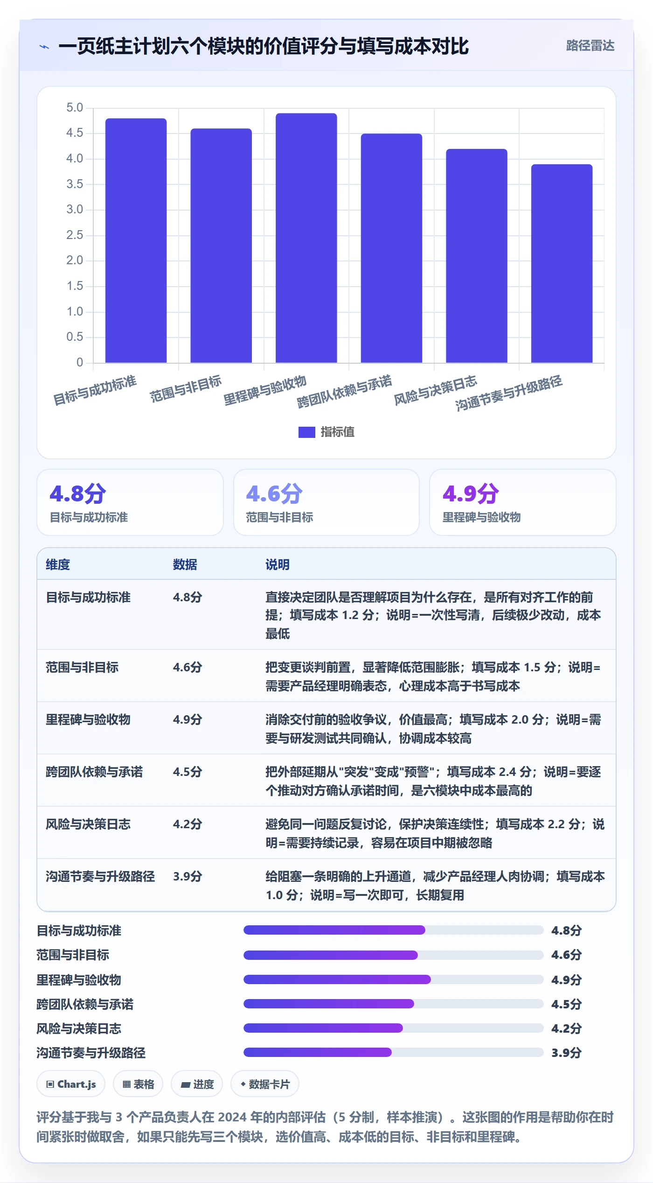Click the 风险与决策日志 progress bar
The height and width of the screenshot is (1183, 653).
click(393, 1028)
